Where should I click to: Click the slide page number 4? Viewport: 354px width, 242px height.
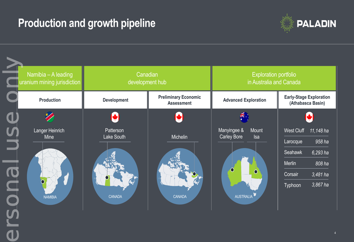(x=335, y=233)
